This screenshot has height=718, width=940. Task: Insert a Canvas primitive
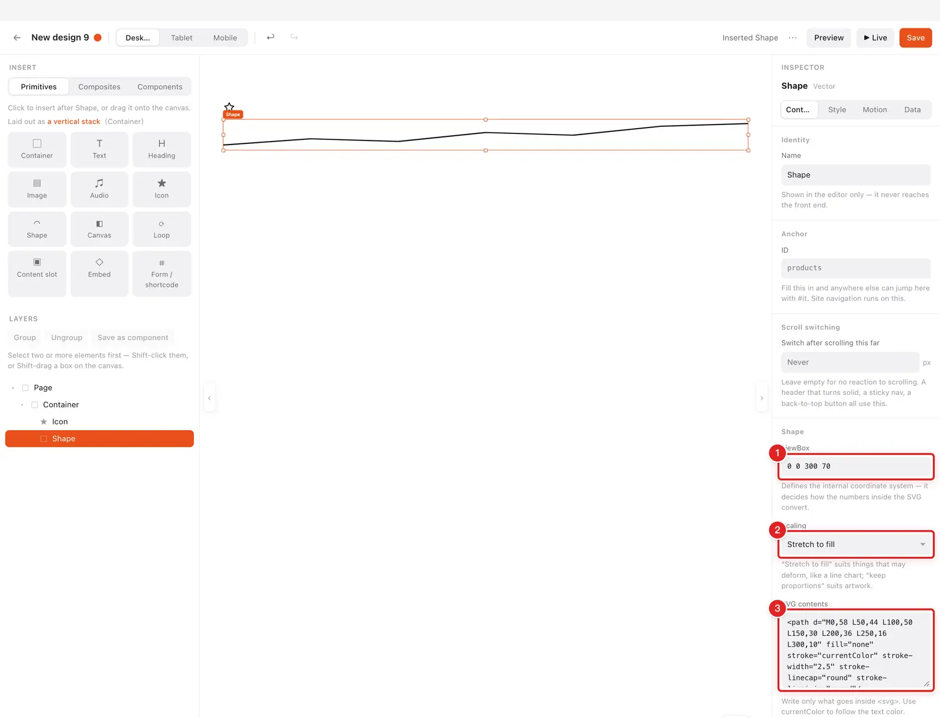(x=99, y=229)
